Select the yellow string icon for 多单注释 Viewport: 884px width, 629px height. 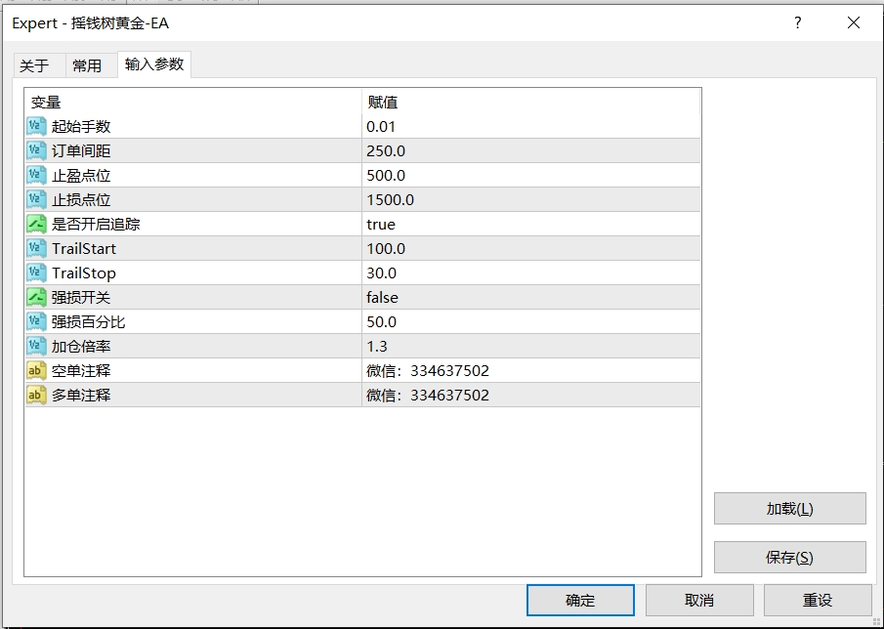(x=36, y=395)
